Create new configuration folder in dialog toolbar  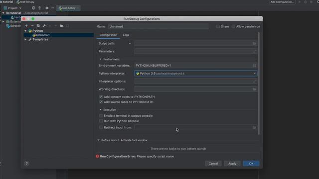(62, 26)
